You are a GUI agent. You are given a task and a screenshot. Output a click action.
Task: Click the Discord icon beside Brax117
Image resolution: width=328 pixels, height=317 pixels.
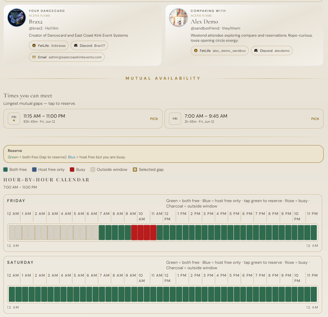point(76,45)
